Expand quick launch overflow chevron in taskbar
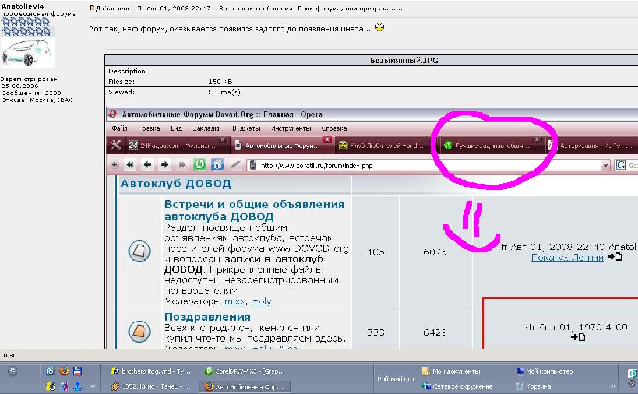This screenshot has height=394, width=638. [93, 386]
